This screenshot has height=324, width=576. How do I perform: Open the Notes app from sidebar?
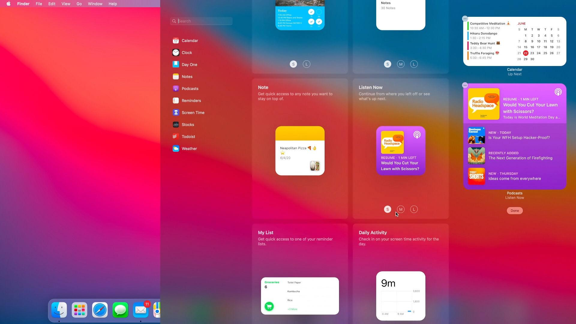click(187, 76)
